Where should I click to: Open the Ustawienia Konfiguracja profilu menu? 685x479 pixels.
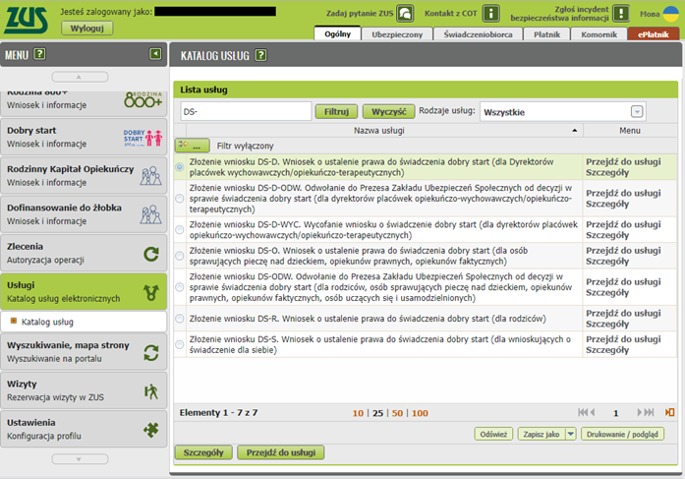[x=84, y=429]
